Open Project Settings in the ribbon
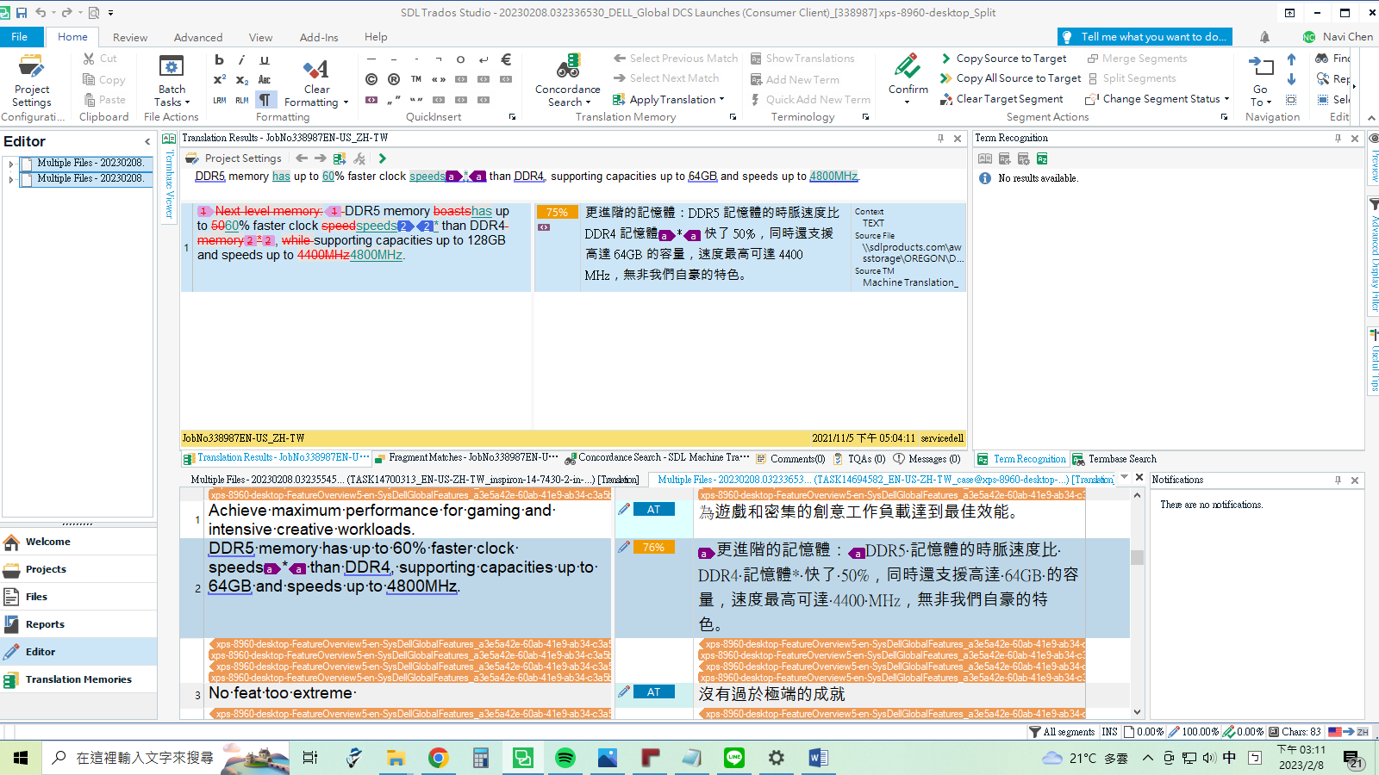 click(32, 80)
